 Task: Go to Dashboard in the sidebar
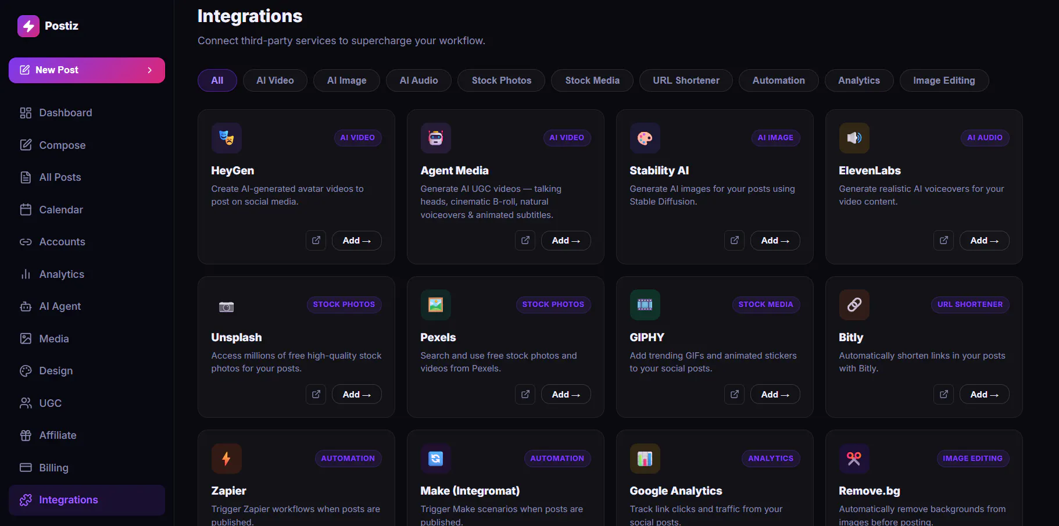87,113
